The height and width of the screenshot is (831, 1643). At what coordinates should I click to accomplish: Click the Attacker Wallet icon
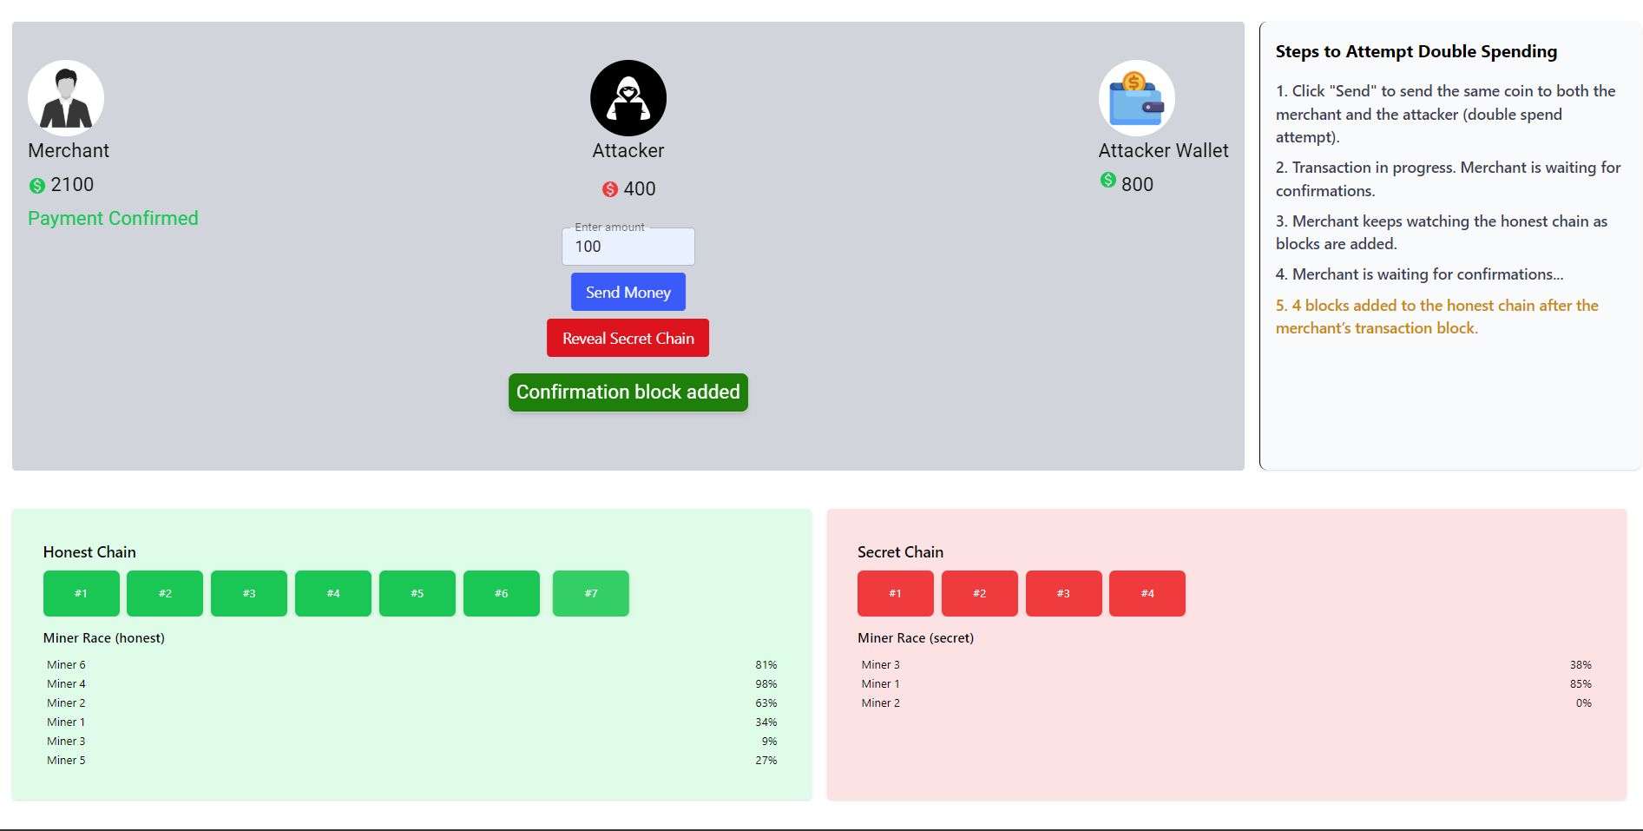click(x=1137, y=98)
